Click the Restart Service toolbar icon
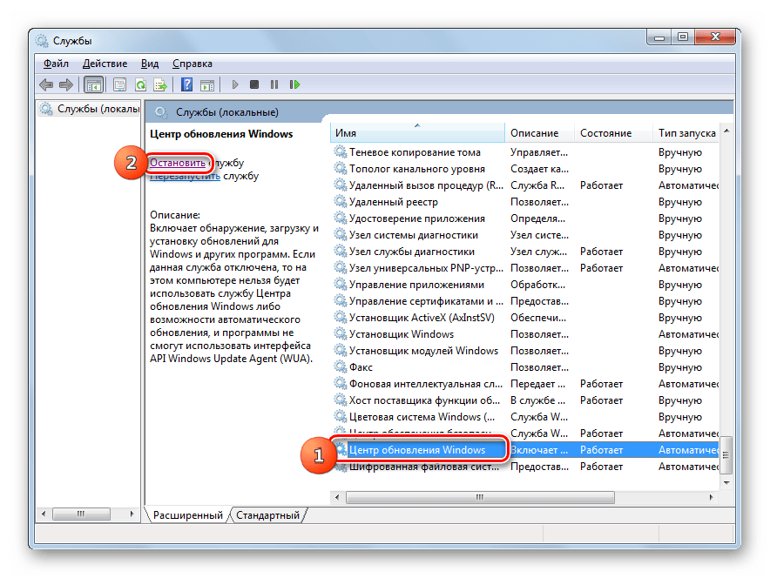Image resolution: width=770 pixels, height=578 pixels. 294,85
